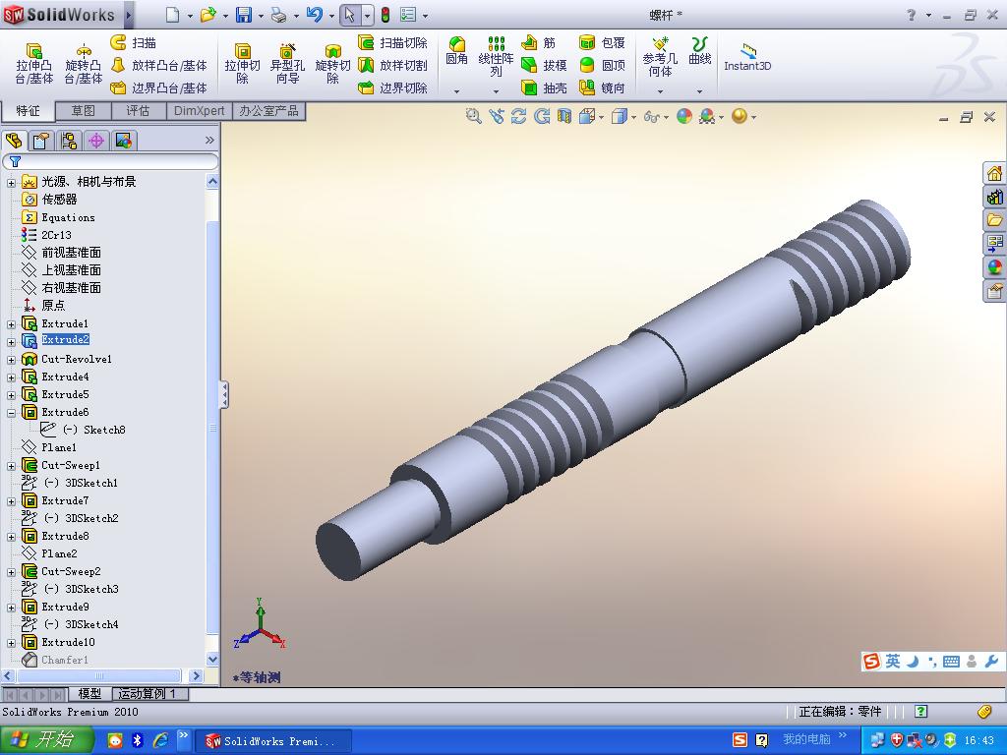This screenshot has height=755, width=1007.
Task: Switch to the 评估 (Evaluate) tab
Action: click(x=138, y=111)
